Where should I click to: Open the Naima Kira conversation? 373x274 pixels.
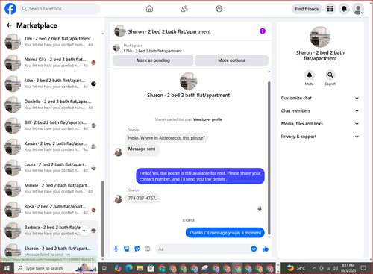click(x=51, y=63)
